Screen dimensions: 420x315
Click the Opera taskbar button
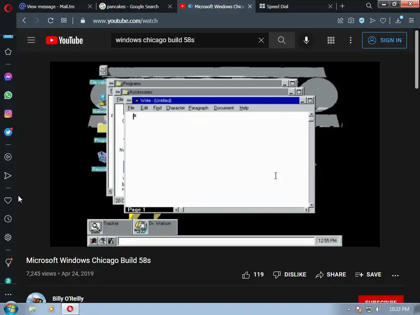click(x=70, y=309)
